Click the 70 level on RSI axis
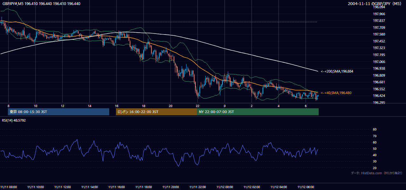The image size is (406, 190). 375,136
